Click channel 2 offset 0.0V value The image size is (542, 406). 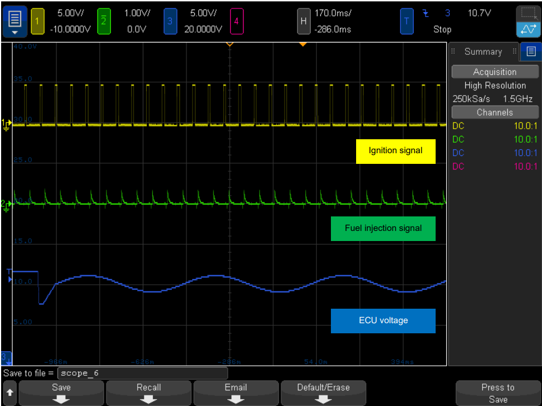coord(137,29)
